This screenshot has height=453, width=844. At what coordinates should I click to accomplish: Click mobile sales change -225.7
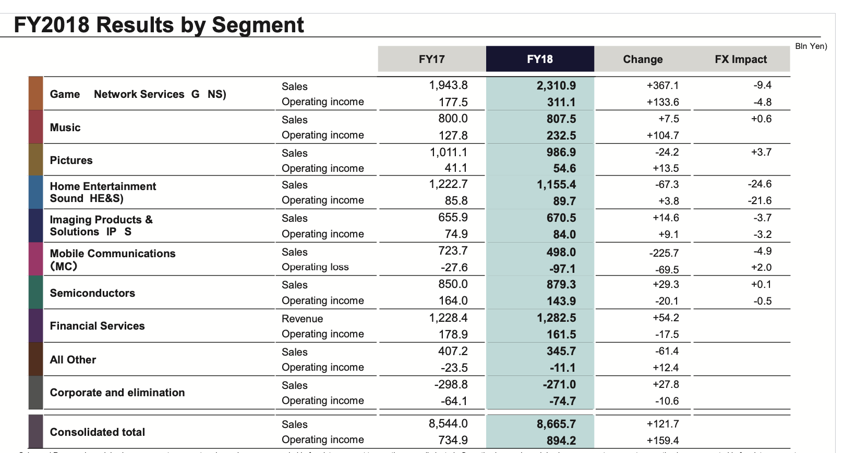[664, 253]
